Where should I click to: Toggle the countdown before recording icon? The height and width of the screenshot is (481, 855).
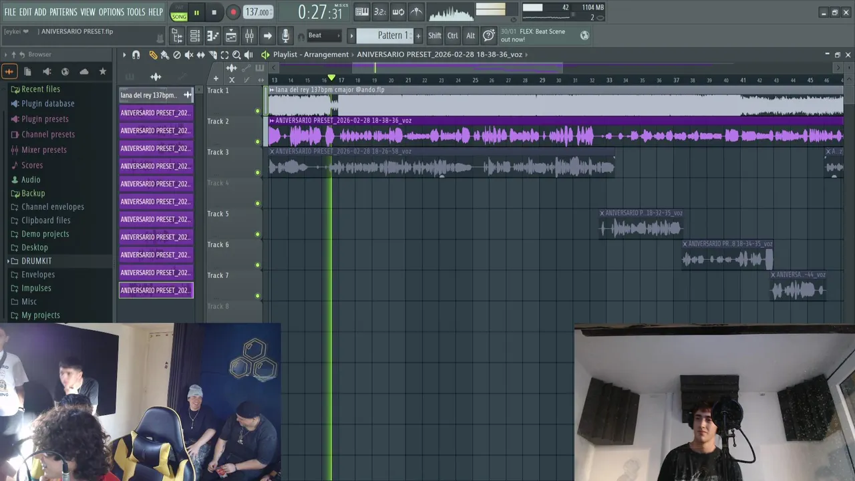[379, 11]
